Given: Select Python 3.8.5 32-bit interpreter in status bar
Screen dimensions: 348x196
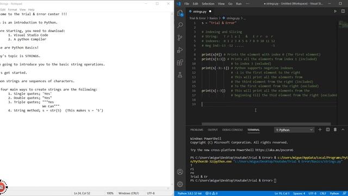Looking at the screenshot, I should tap(190, 193).
